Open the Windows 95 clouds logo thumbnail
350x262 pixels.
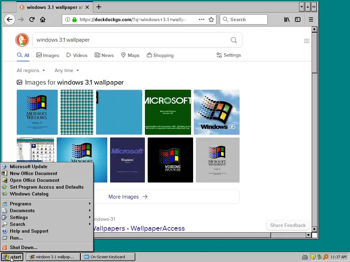coord(216,112)
